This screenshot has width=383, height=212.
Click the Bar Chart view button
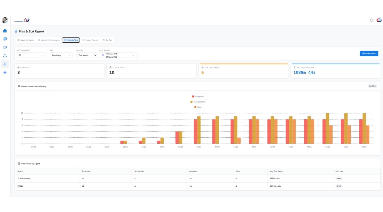[x=373, y=86]
